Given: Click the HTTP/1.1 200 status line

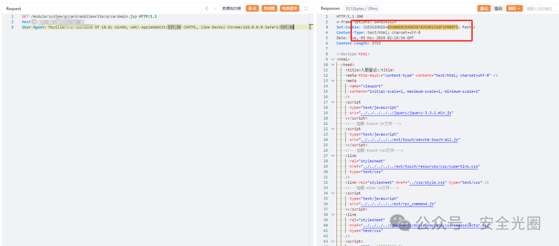Looking at the screenshot, I should tap(349, 17).
